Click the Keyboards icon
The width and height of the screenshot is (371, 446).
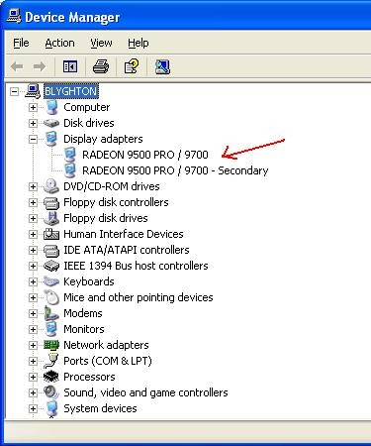pos(51,281)
